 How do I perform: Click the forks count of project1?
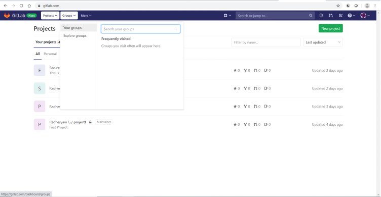[247, 125]
